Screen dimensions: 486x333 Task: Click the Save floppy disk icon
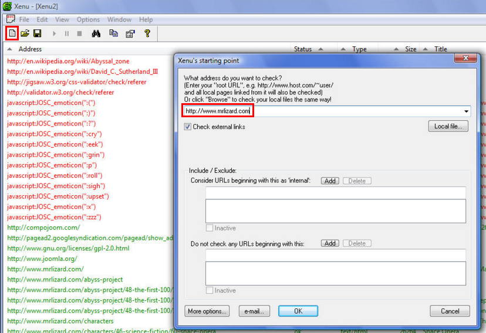click(x=38, y=33)
